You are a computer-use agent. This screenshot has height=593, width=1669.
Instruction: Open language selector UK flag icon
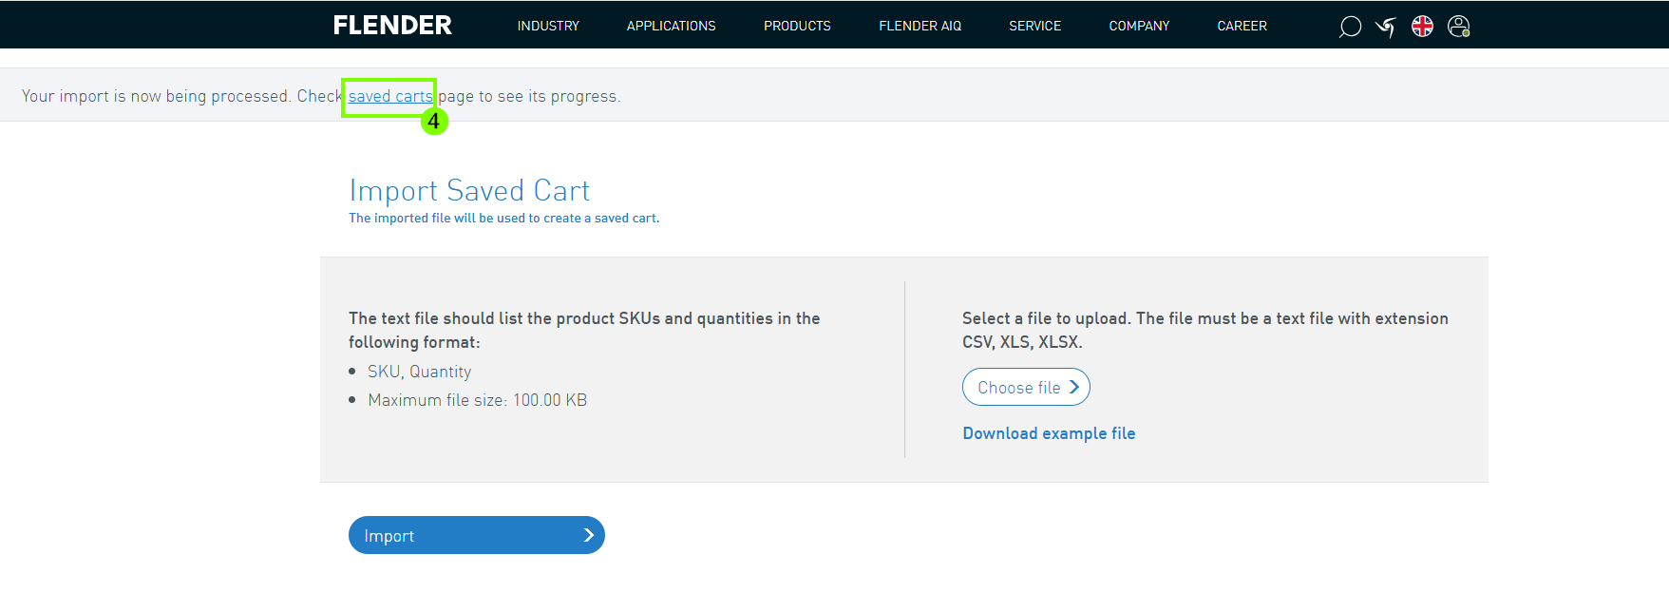click(1422, 27)
